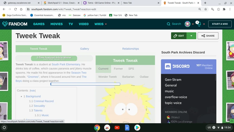Switch to the Gallery tab
This screenshot has width=234, height=132.
(x=85, y=49)
